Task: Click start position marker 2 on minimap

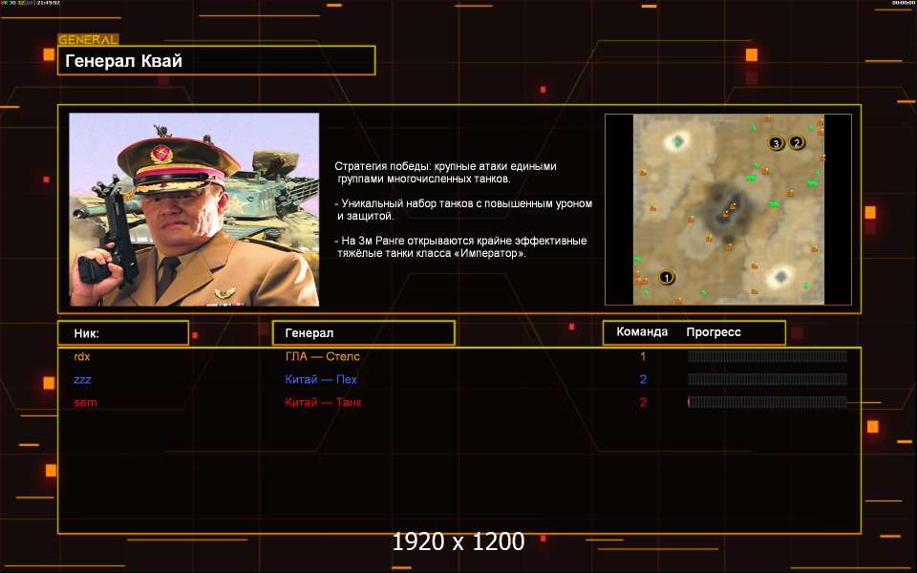Action: tap(796, 141)
